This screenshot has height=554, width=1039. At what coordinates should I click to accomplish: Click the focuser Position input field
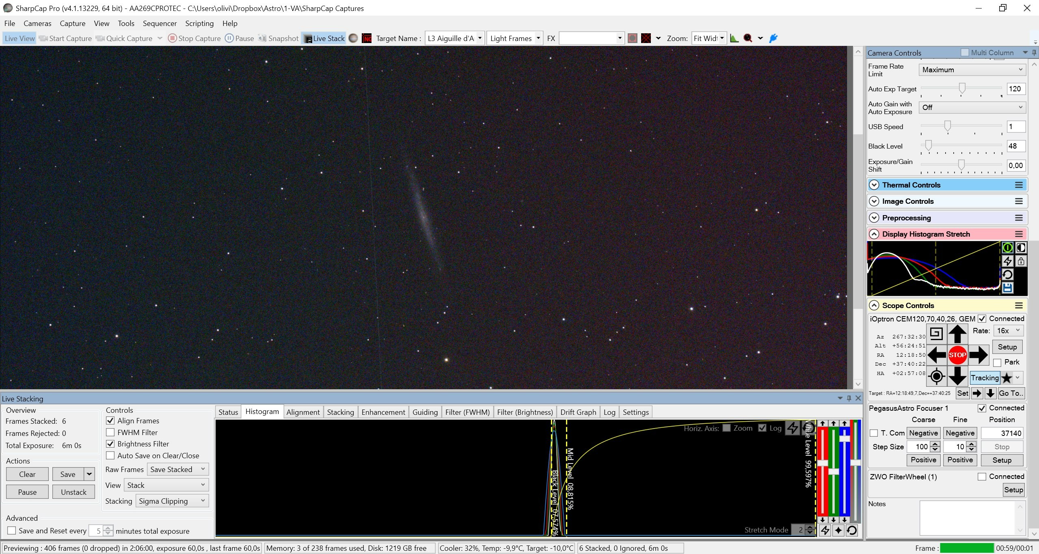tap(1002, 433)
